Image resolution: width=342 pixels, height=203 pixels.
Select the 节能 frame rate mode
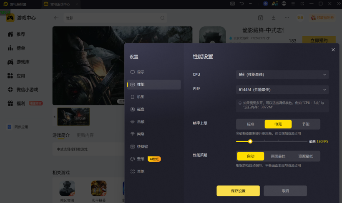tap(306, 124)
